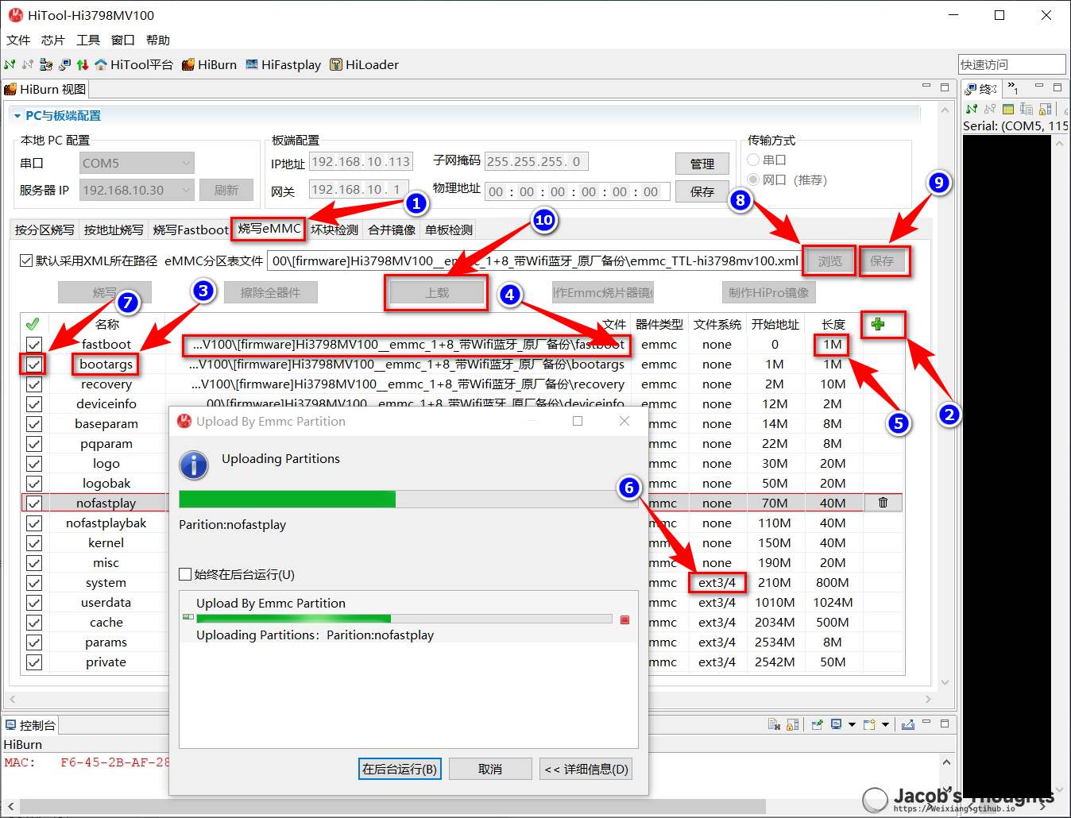The image size is (1071, 818).
Task: Launch HiFastplay from the toolbar
Action: (x=284, y=65)
